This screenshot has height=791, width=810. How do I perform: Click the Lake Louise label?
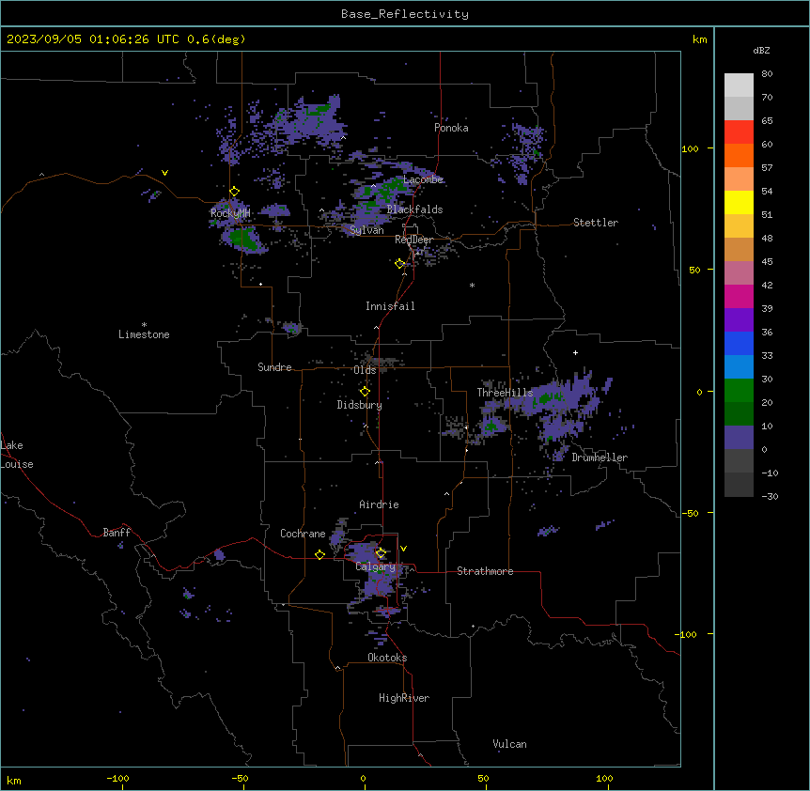point(17,455)
